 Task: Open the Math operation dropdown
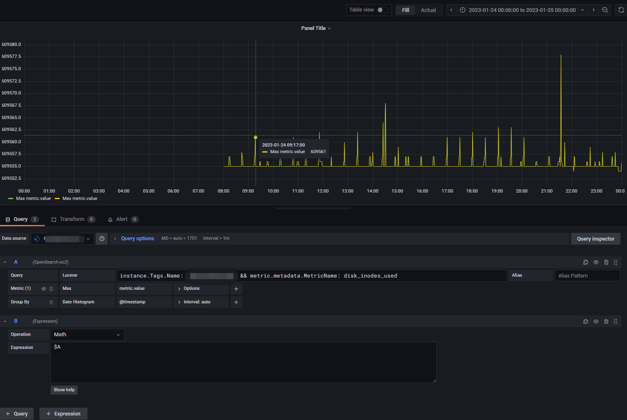[x=87, y=335]
